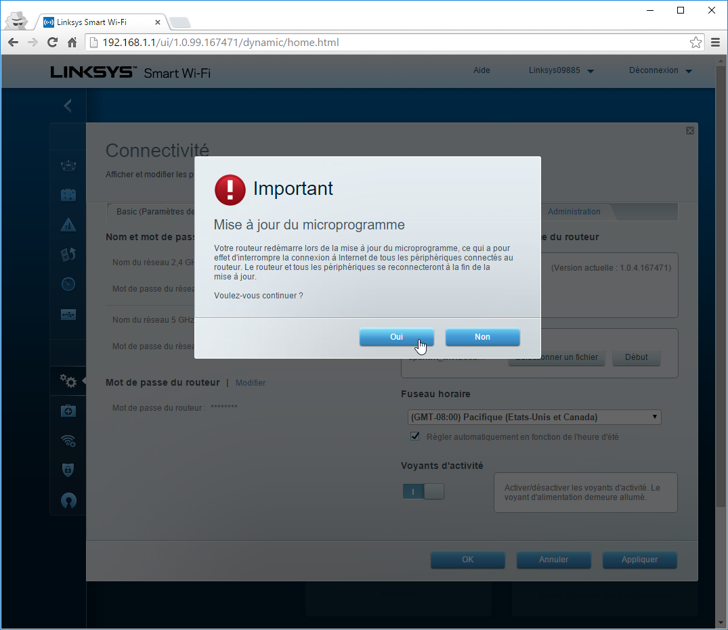Open the Speed Test gauge icon
Viewport: 728px width, 630px height.
pyautogui.click(x=68, y=284)
